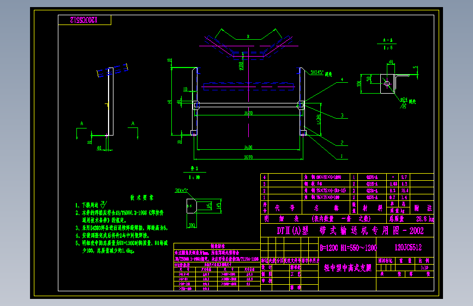Click the '技术要求' heading text
This screenshot has width=473, height=306.
[142, 198]
